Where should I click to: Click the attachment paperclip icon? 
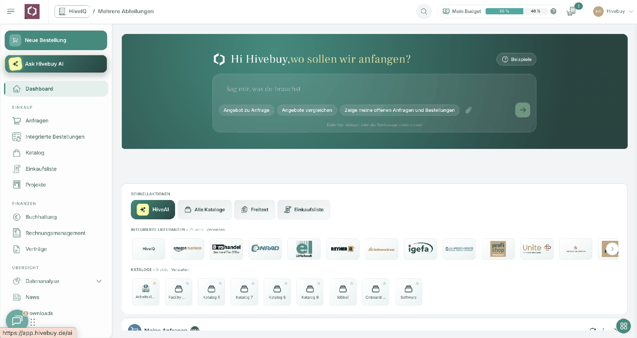(468, 110)
